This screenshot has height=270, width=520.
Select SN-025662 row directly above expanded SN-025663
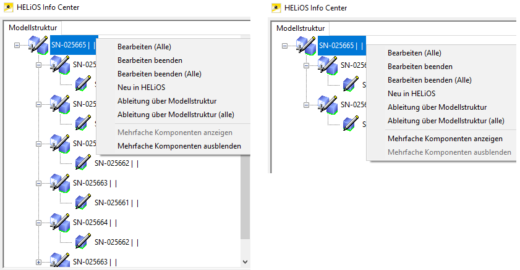(x=116, y=163)
